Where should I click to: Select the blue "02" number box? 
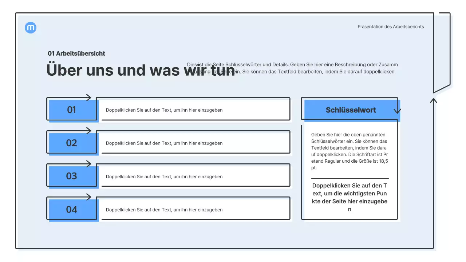point(72,143)
